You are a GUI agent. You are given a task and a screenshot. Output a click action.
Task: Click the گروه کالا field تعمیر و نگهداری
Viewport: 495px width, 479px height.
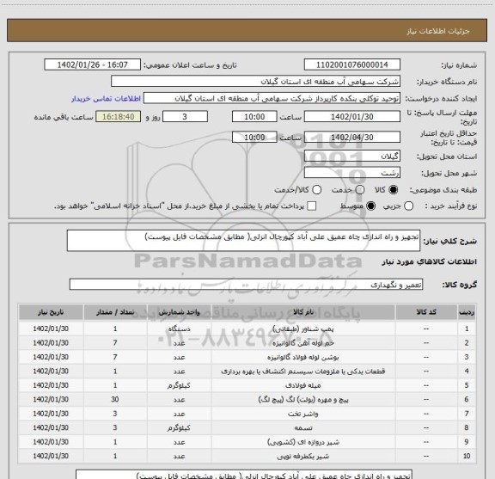(x=247, y=285)
